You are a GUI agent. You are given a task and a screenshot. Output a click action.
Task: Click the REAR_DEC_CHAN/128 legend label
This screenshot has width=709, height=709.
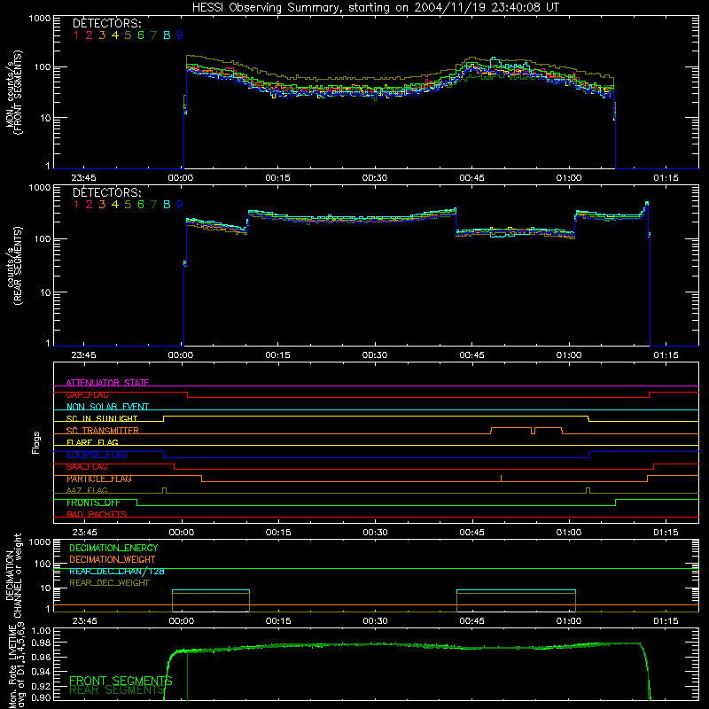(x=117, y=572)
